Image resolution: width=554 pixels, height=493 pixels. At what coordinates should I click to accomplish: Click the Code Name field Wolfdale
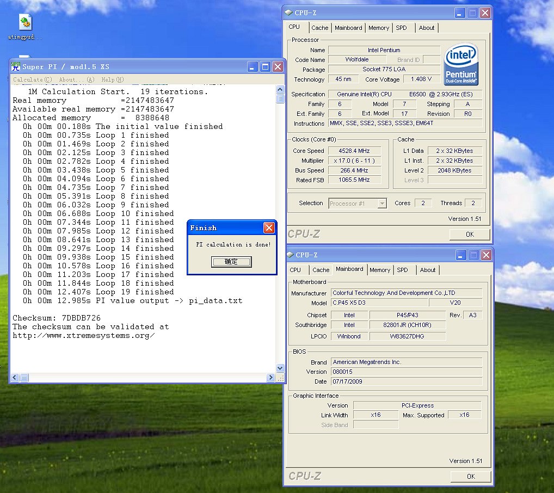(x=357, y=59)
